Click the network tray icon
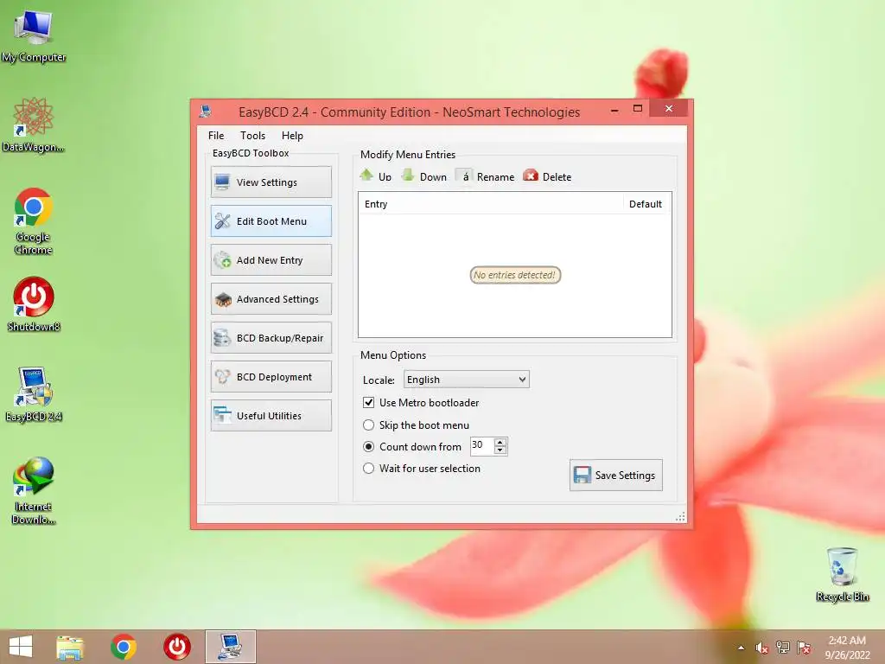 (783, 648)
